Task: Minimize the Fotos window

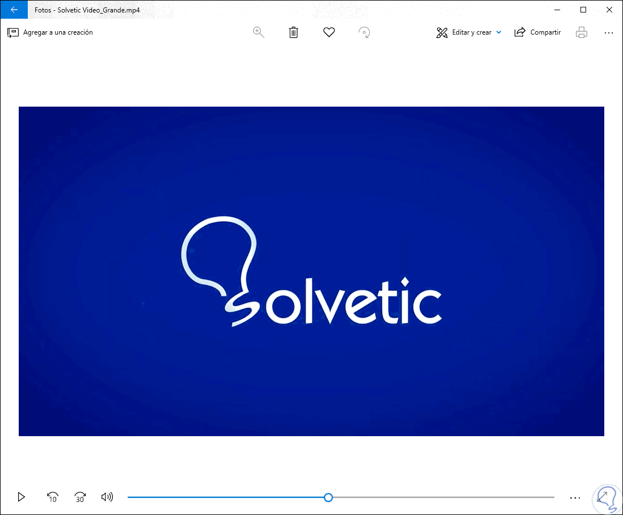Action: tap(557, 10)
